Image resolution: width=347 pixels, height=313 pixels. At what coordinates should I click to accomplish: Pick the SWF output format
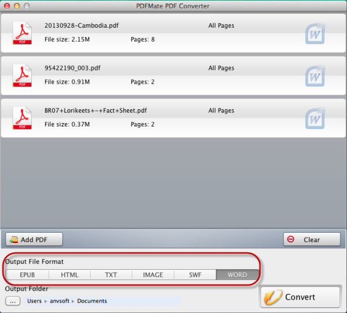point(195,275)
